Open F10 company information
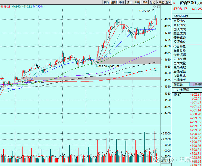 145,2
